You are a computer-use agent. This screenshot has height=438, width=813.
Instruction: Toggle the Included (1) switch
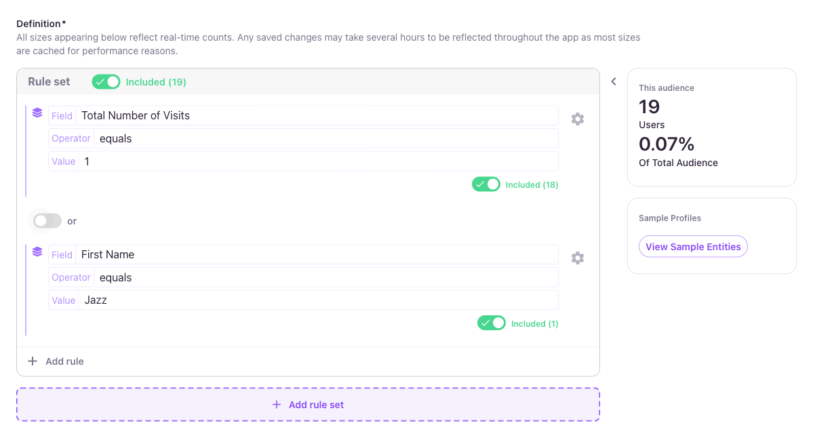pos(491,323)
